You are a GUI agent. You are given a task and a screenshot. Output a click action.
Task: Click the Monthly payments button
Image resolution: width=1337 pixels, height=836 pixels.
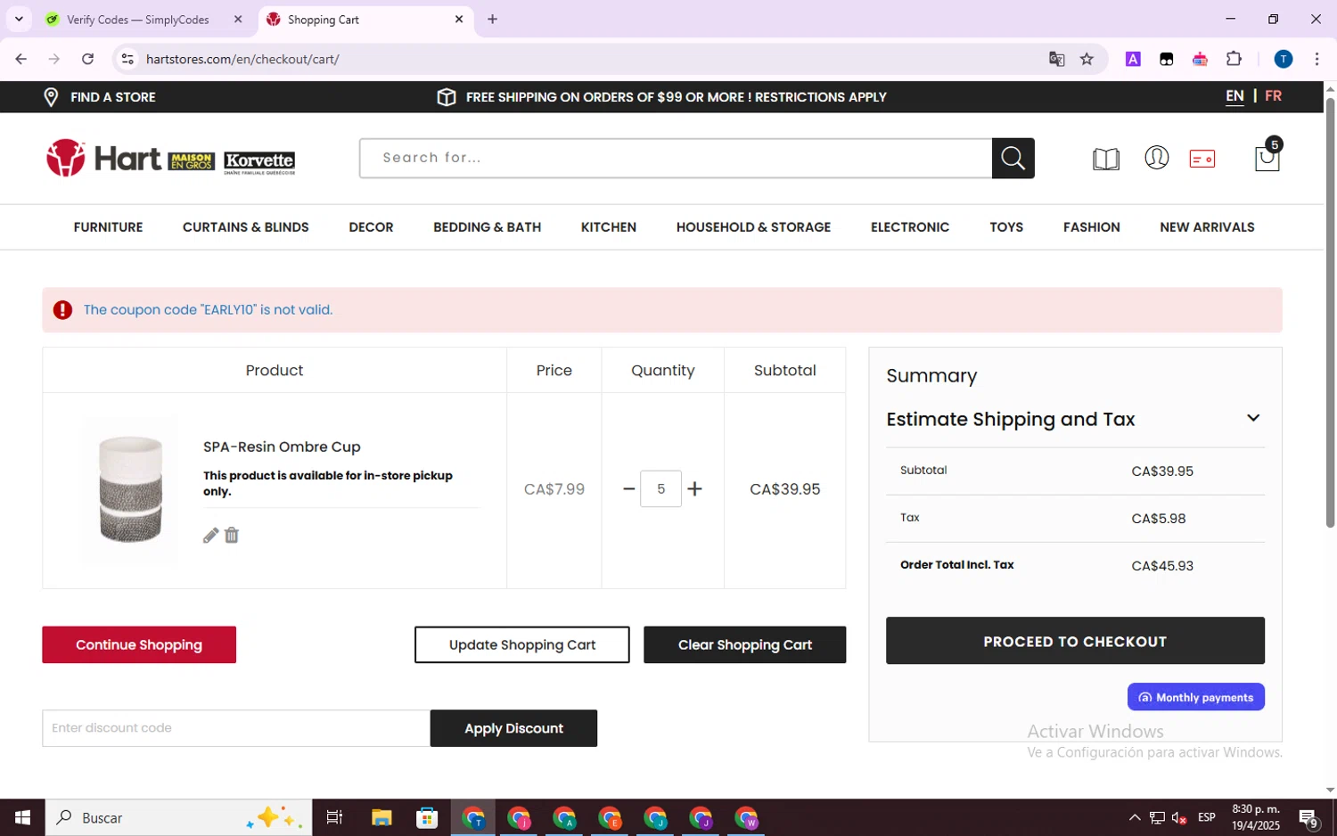[1196, 697]
